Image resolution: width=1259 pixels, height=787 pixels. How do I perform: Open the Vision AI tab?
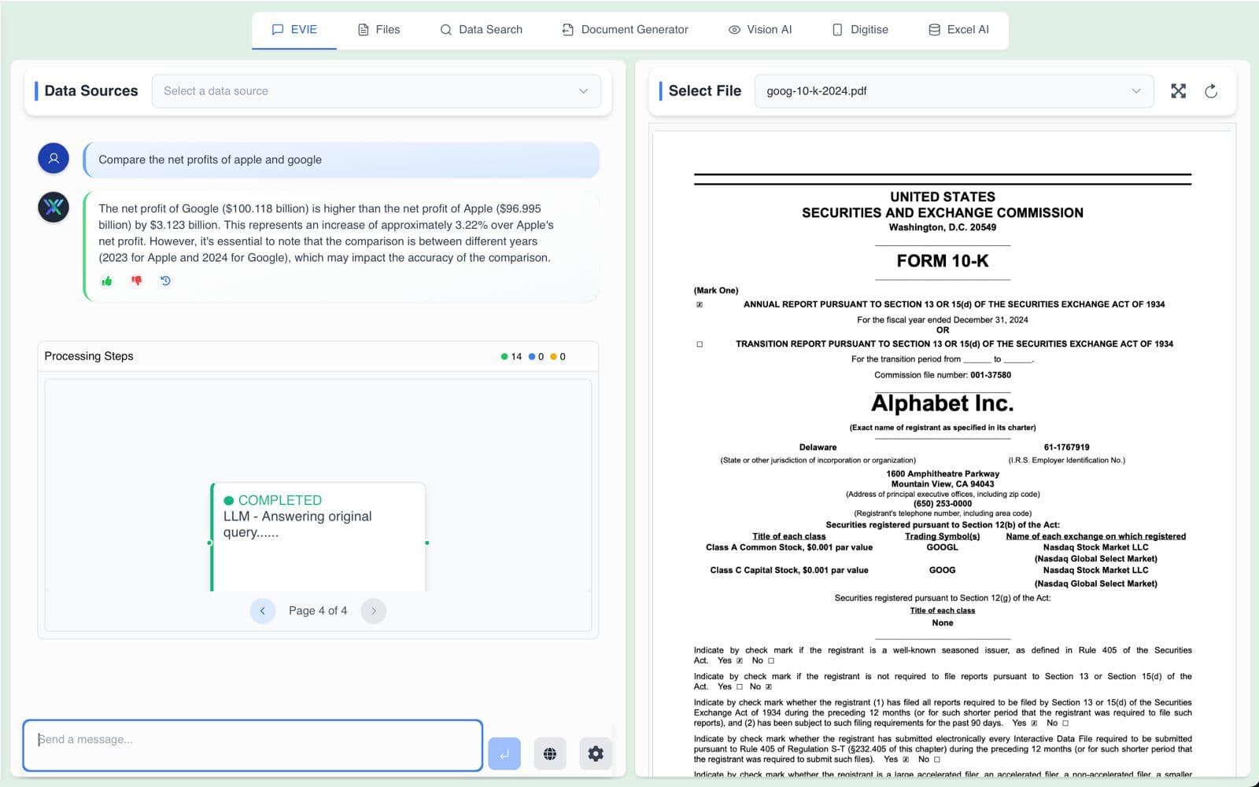(759, 30)
